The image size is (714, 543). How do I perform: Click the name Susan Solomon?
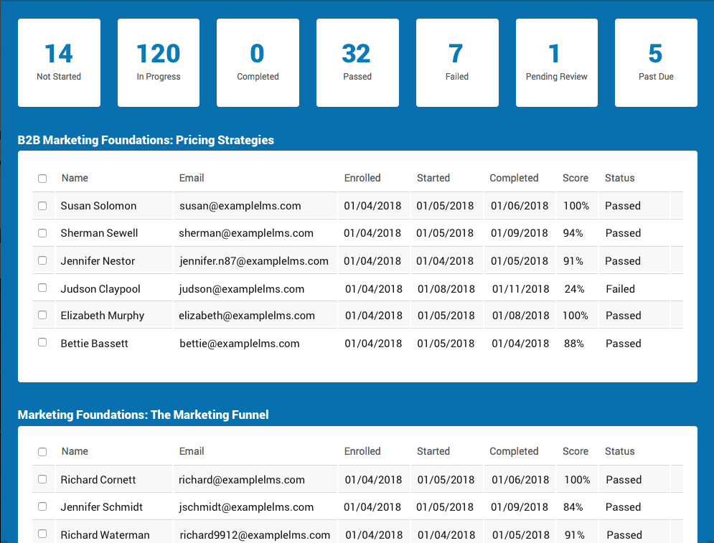click(x=98, y=206)
